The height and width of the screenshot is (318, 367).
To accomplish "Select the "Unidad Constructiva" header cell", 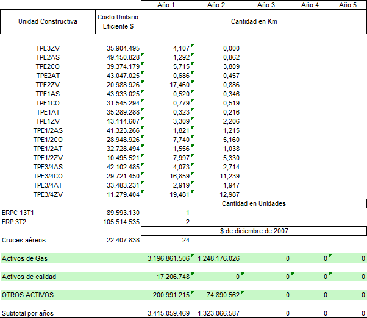I will (x=48, y=22).
